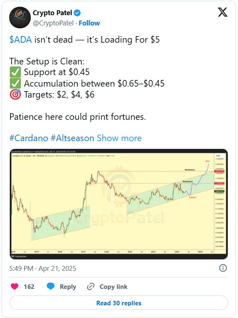Click the Reply text label
This screenshot has height=318, width=238.
click(x=68, y=286)
